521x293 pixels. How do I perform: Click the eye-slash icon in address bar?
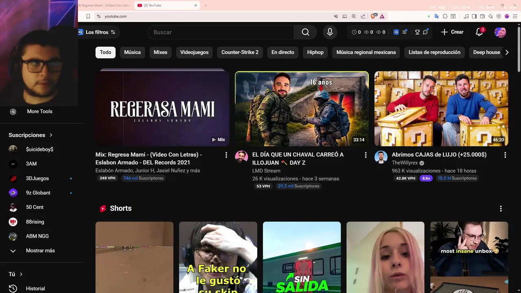336,16
